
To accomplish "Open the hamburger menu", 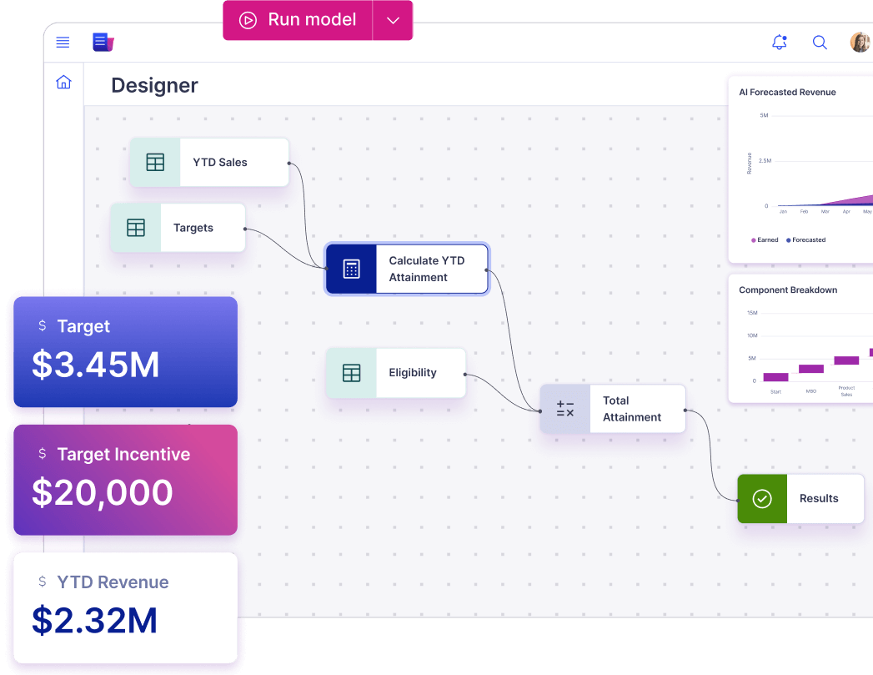I will (x=63, y=43).
